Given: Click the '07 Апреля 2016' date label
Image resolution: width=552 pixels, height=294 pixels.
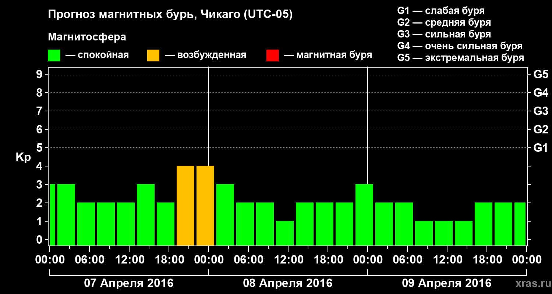Looking at the screenshot, I should [x=129, y=283].
